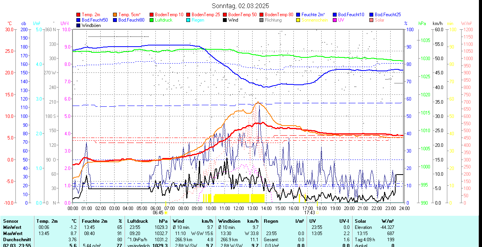Viewport: 482px width, 247px height.
Task: Select the dark navy Windböen legend swatch
Action: click(x=79, y=25)
